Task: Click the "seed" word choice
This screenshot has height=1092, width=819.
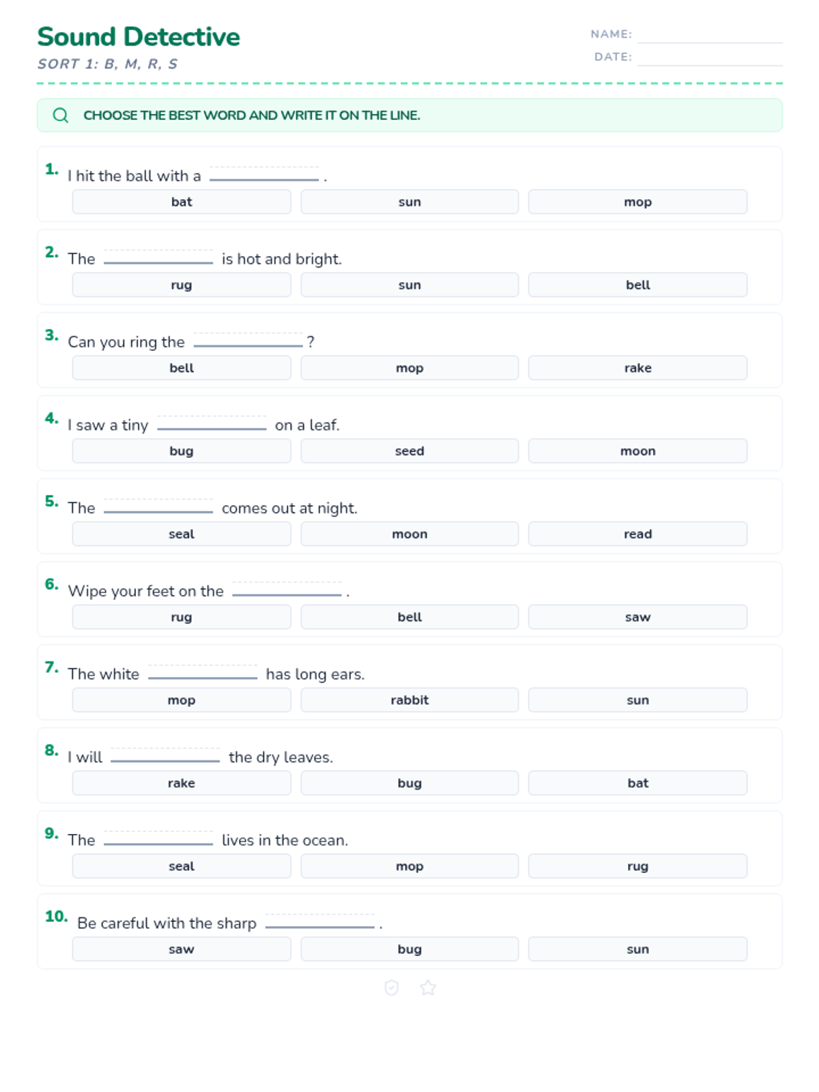Action: point(409,451)
